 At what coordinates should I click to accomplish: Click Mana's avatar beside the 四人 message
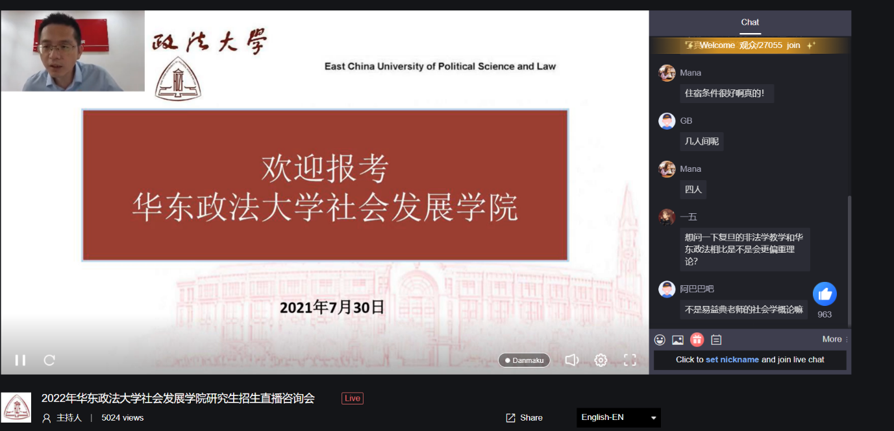(667, 169)
